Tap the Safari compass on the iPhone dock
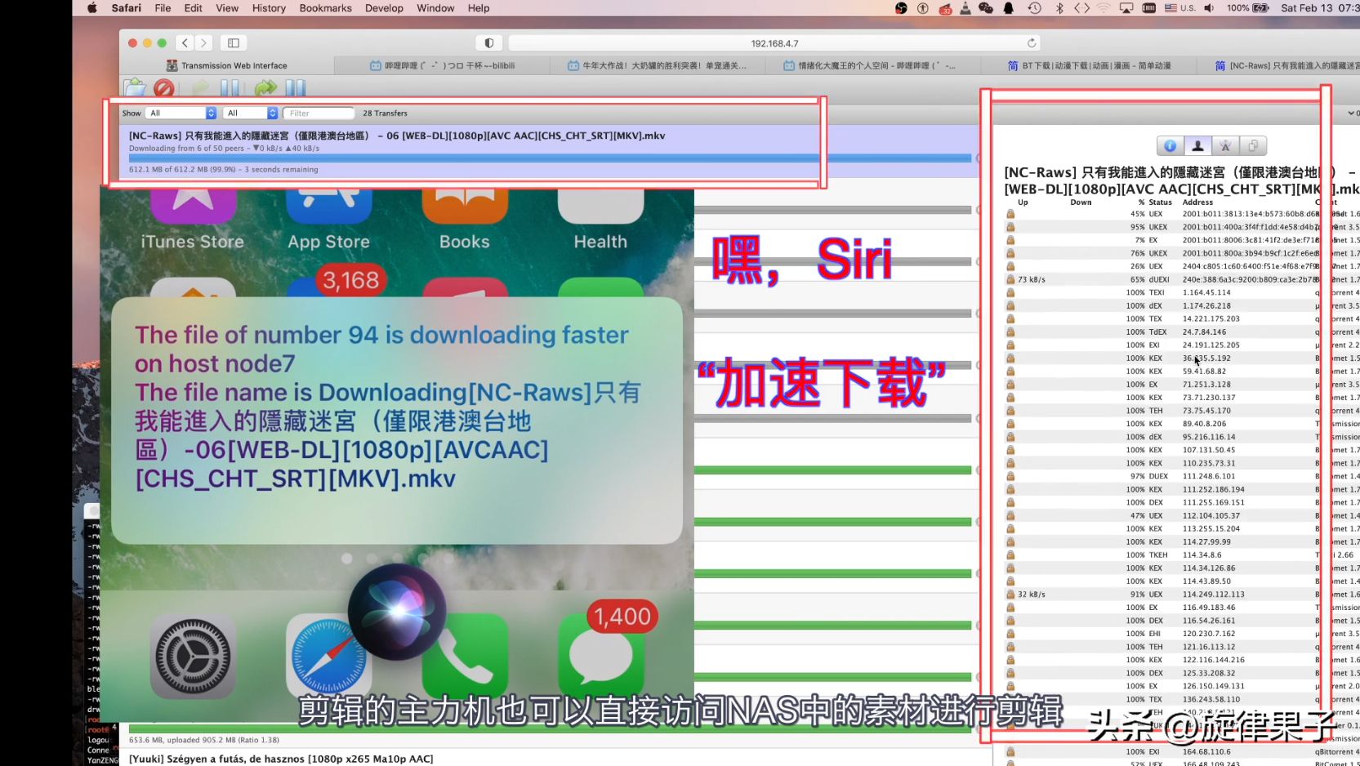 [x=328, y=657]
